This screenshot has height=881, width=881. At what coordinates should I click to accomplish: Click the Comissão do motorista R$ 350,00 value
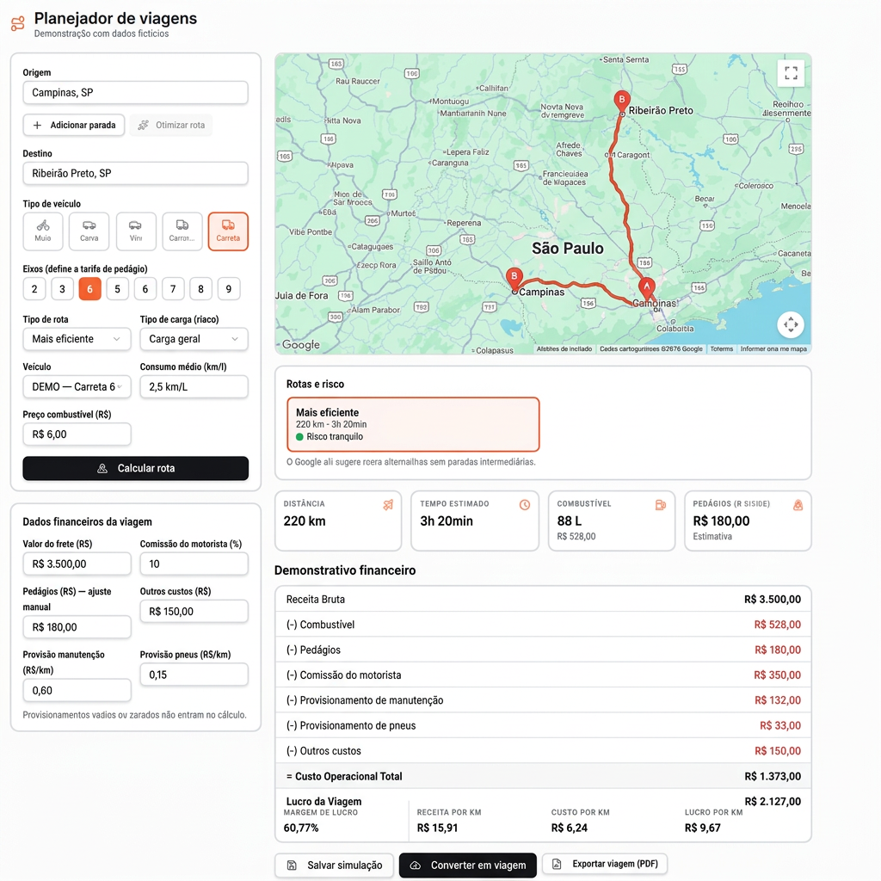[x=777, y=675]
